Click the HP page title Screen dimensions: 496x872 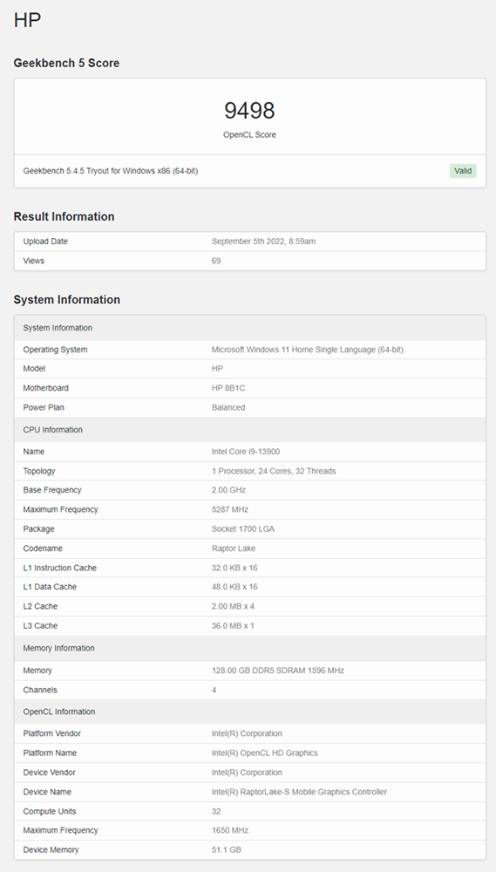point(27,20)
